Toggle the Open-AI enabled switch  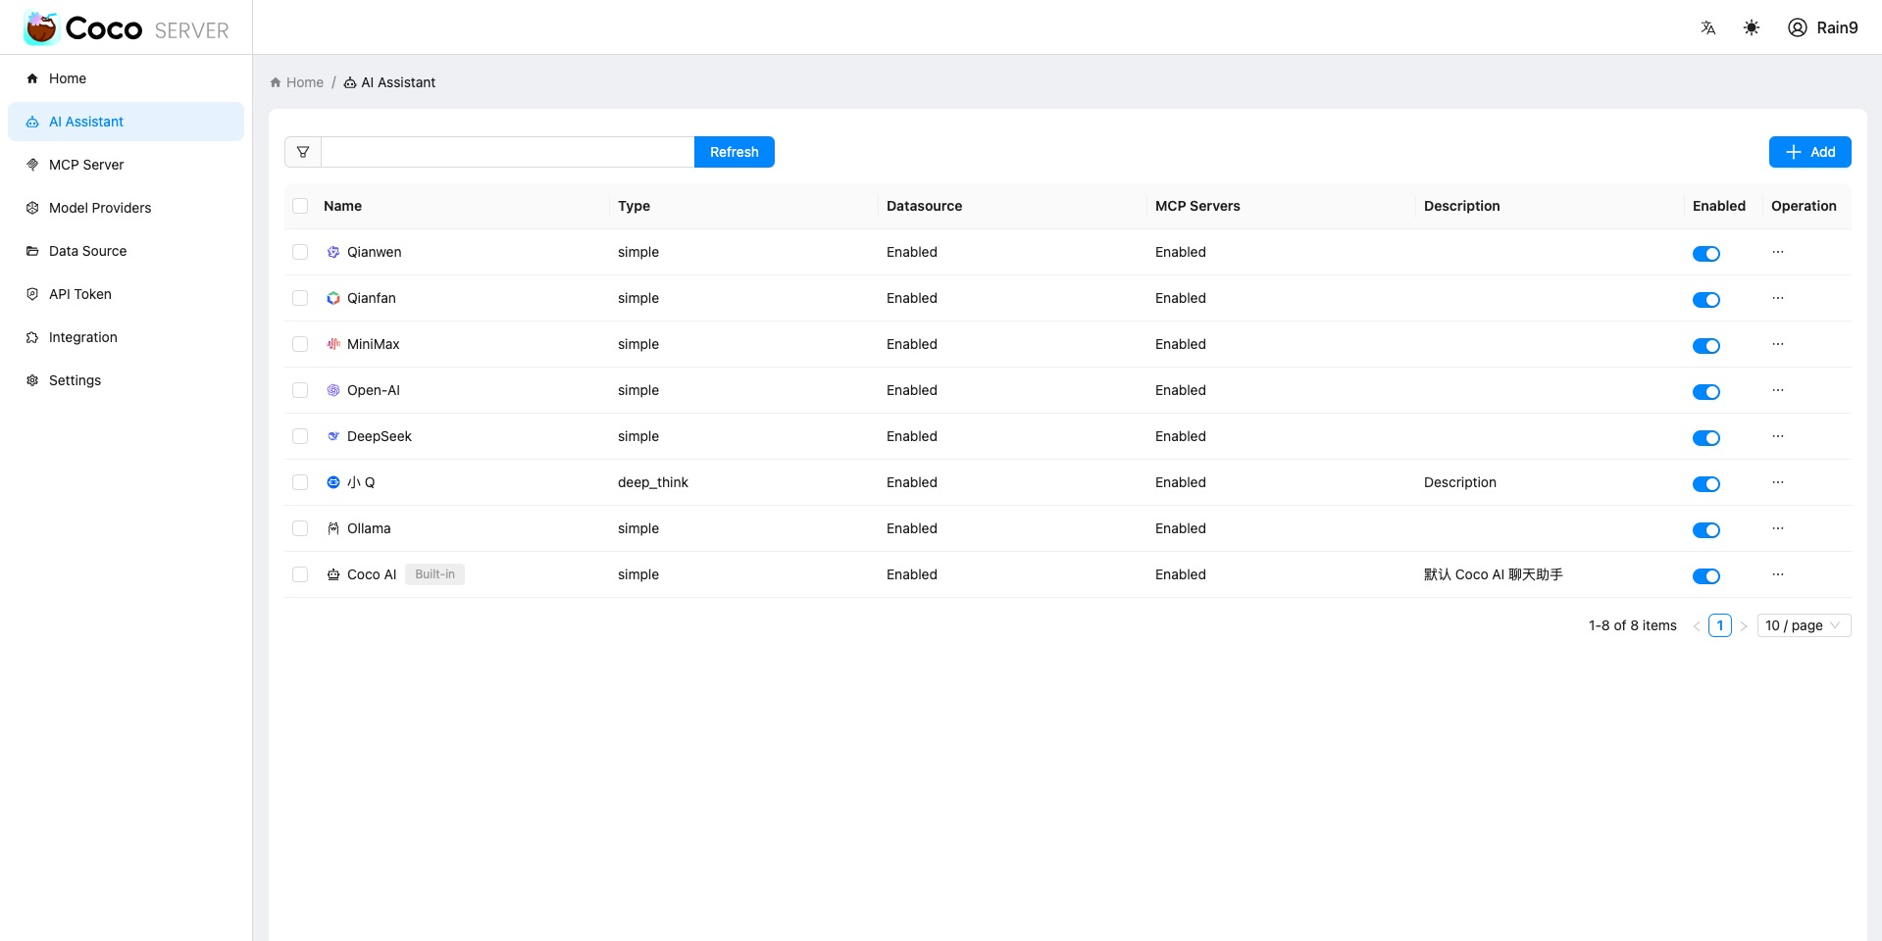(1706, 392)
